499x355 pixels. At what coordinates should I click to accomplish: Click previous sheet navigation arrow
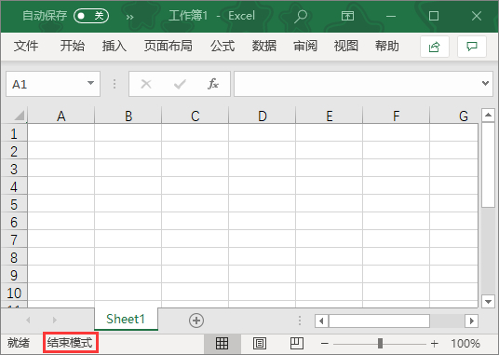pyautogui.click(x=28, y=320)
